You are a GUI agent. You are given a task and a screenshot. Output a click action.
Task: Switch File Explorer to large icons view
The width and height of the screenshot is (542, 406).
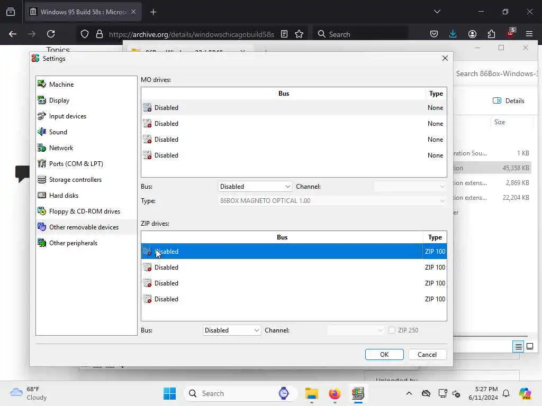coord(529,346)
